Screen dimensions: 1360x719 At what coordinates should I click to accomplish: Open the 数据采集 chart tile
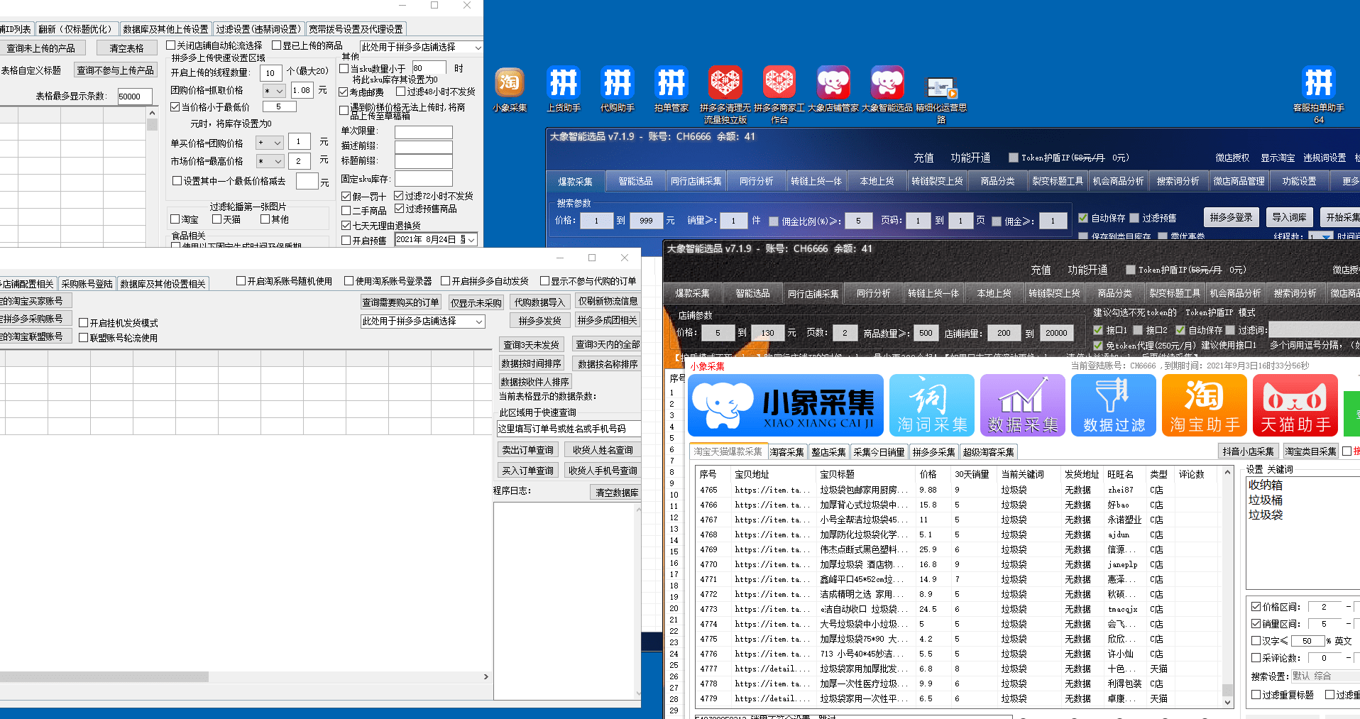[x=1023, y=405]
